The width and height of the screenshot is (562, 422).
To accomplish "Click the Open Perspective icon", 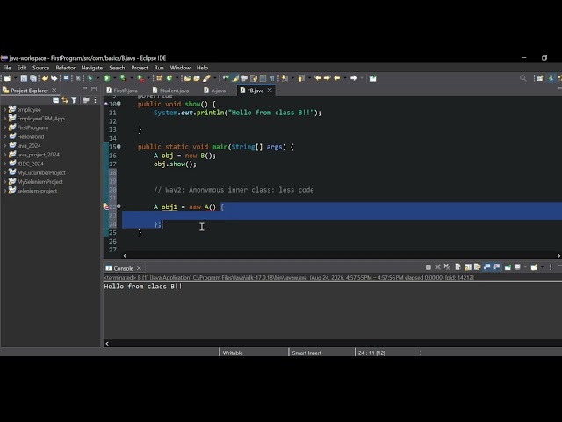I will [540, 78].
